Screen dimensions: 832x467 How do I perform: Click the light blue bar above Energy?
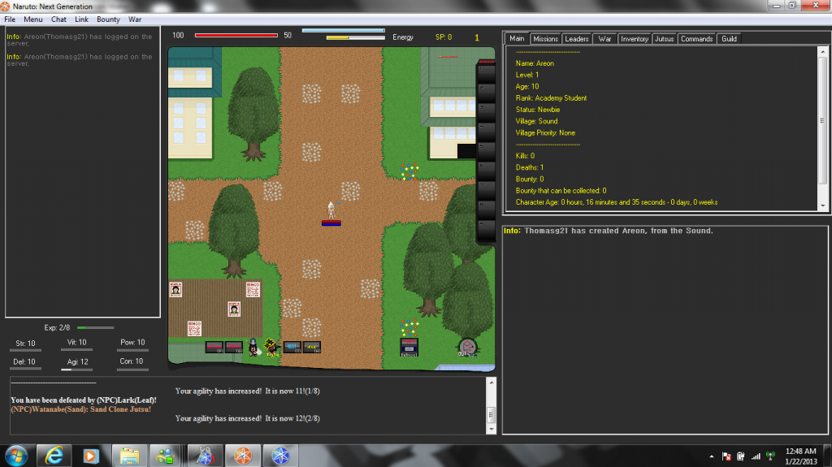click(x=344, y=30)
